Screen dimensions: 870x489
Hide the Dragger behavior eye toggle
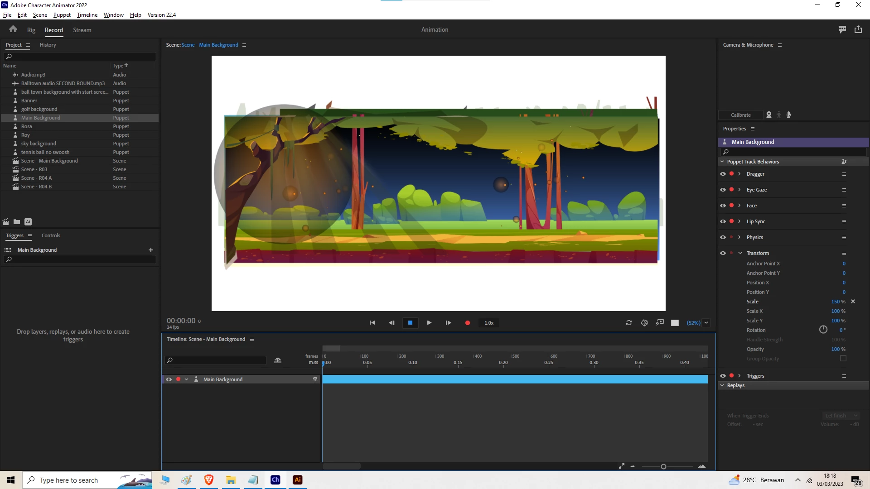pos(723,174)
